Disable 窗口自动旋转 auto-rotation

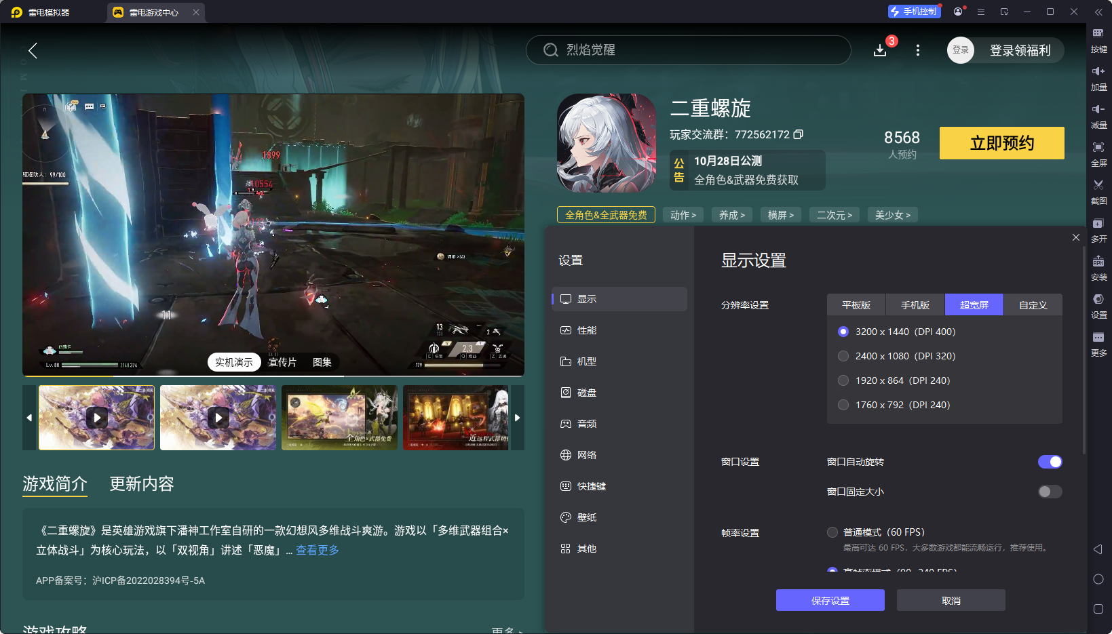(x=1049, y=462)
